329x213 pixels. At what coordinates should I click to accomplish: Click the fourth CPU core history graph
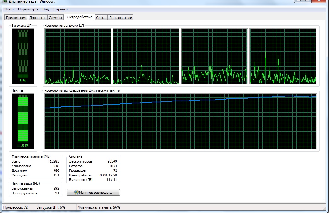tap(283, 56)
